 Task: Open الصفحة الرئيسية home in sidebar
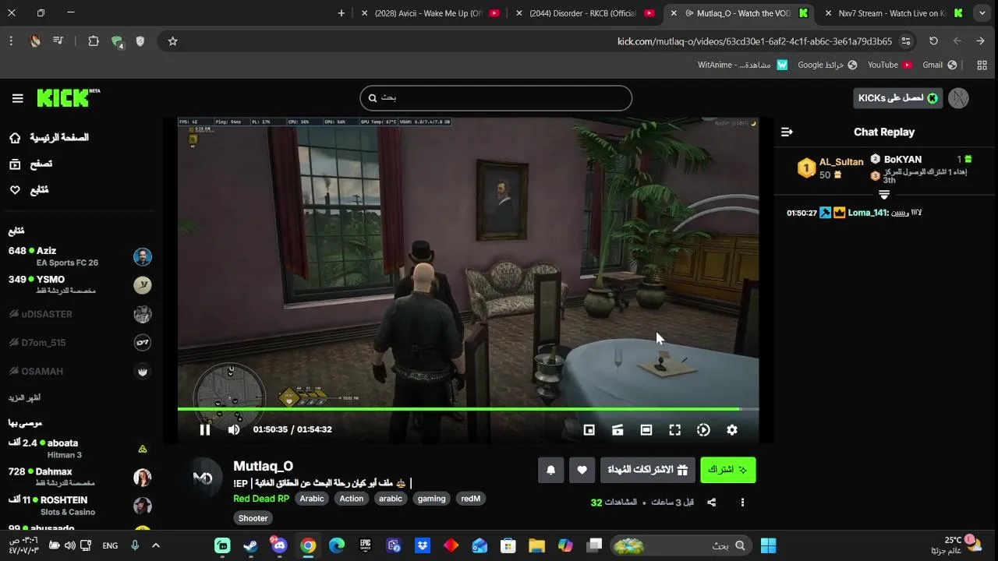click(48, 138)
